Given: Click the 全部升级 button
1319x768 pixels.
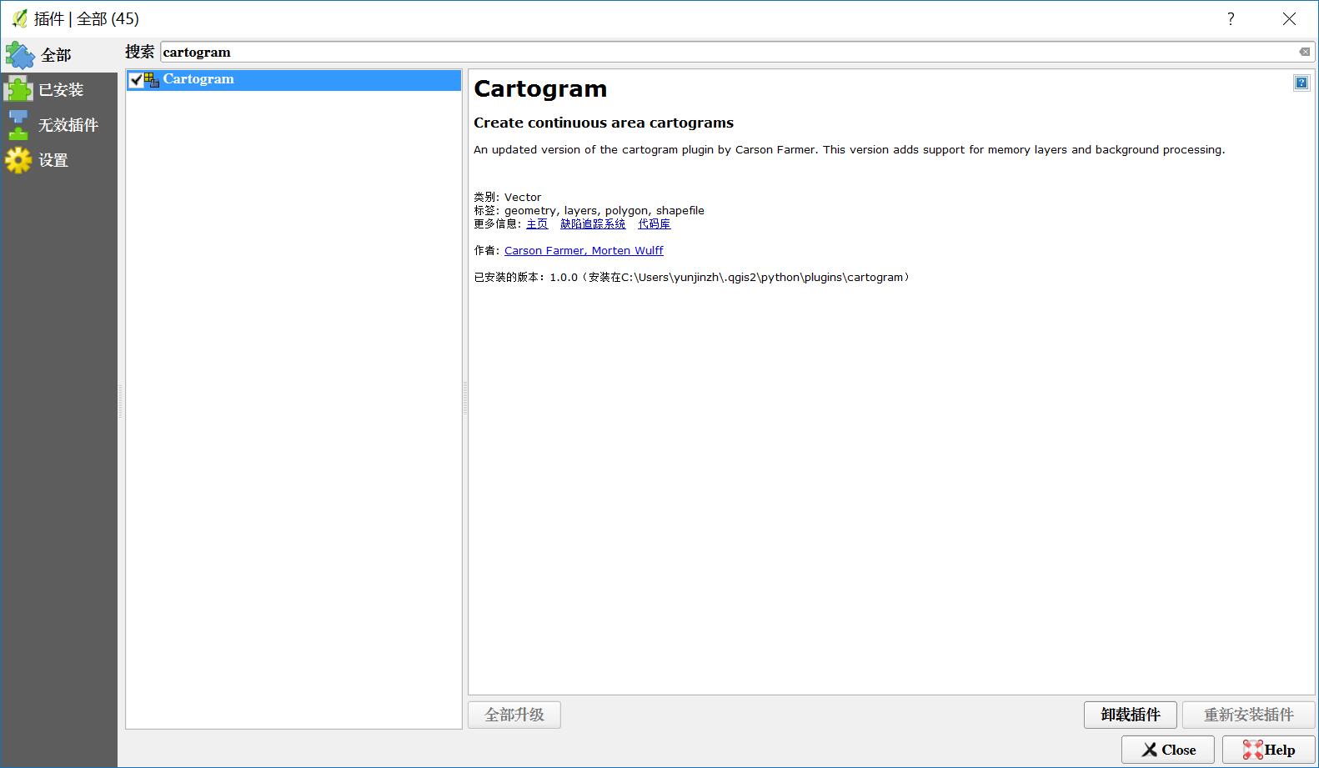Looking at the screenshot, I should [x=514, y=715].
